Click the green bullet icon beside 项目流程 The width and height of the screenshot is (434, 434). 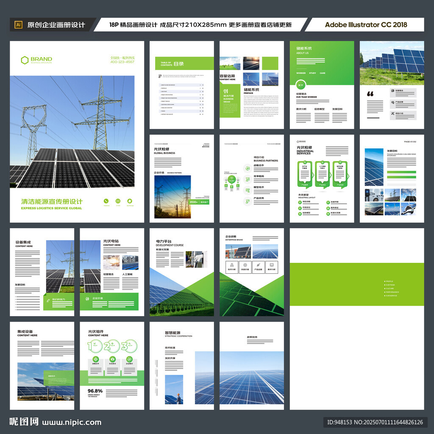pyautogui.click(x=300, y=202)
